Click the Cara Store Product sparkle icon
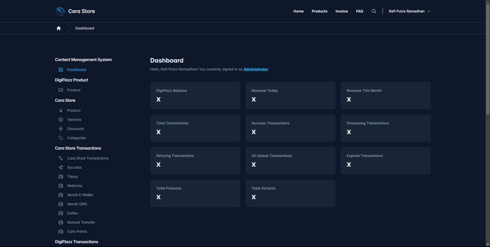This screenshot has height=247, width=490. [x=61, y=110]
